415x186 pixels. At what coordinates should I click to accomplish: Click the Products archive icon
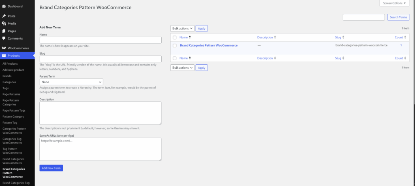pyautogui.click(x=4, y=55)
